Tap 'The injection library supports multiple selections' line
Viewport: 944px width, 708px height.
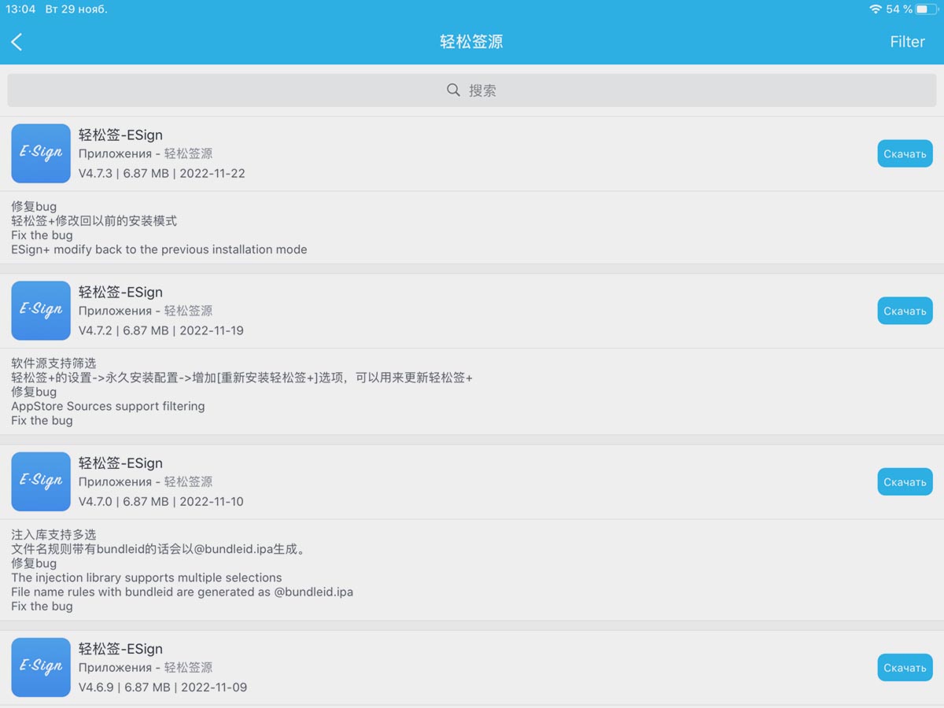click(146, 577)
